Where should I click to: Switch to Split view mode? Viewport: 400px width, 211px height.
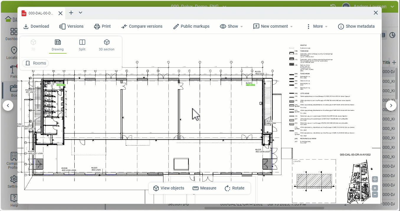(x=82, y=45)
